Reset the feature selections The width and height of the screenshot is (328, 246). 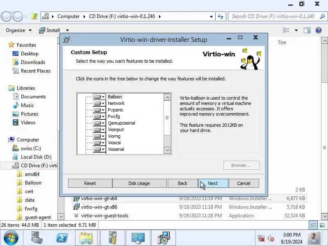coord(90,183)
